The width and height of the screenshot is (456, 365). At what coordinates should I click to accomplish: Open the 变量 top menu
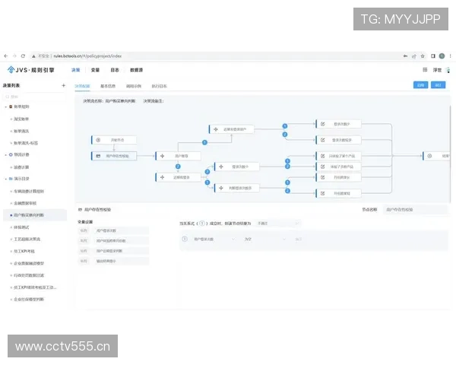95,70
